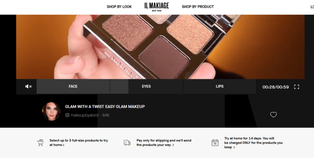Go to the IL MAKIAGE New York logo
314x165 pixels.
click(x=157, y=7)
